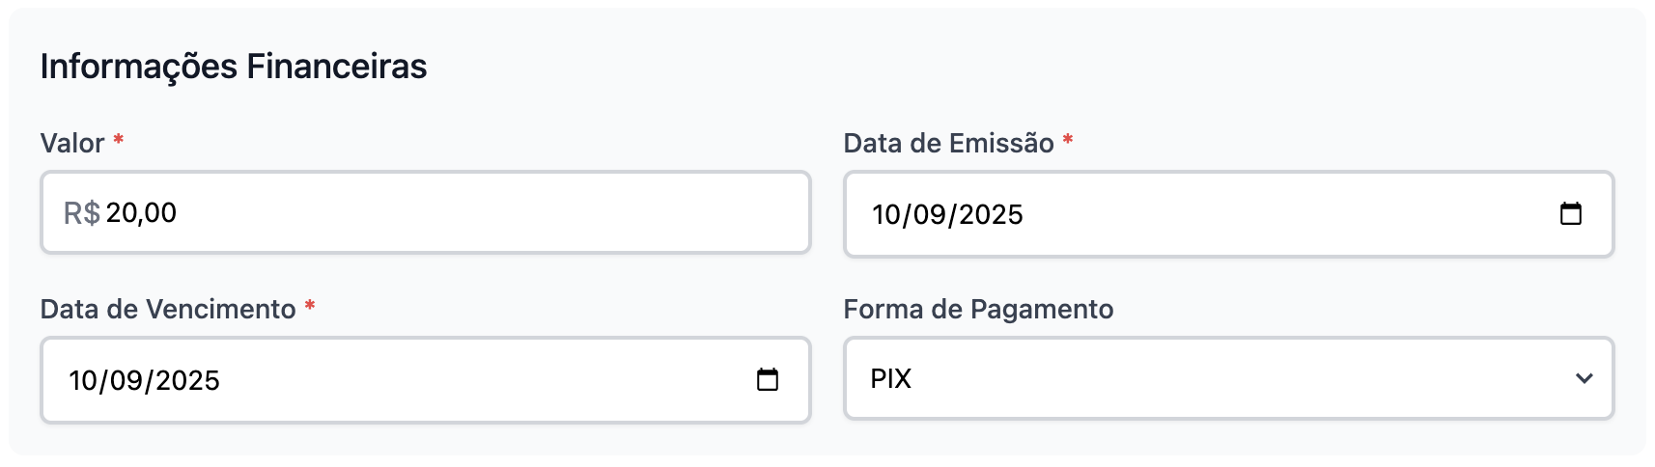Click the Forma de Pagamento label

[978, 310]
